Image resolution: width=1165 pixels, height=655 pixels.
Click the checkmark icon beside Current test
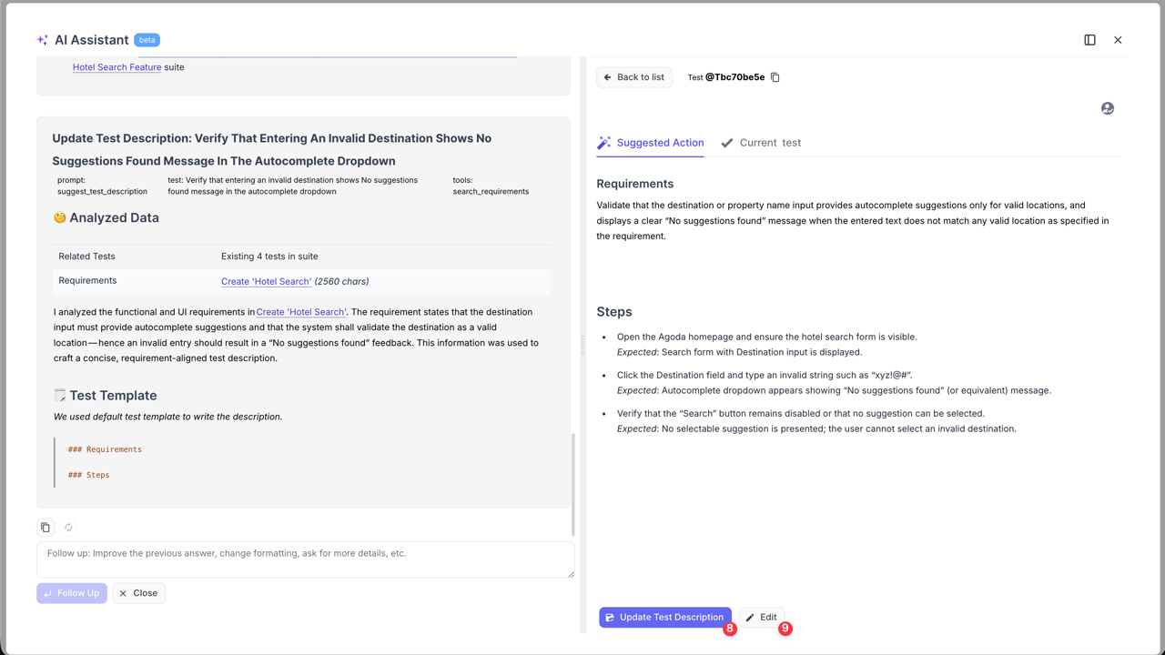[726, 142]
